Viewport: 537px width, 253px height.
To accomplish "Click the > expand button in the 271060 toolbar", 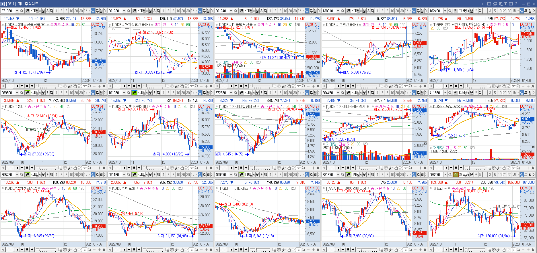I will tap(105, 11).
